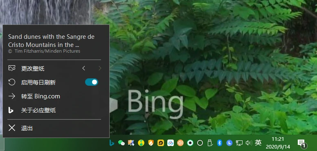Open the Bluetooth tray icon
Screen dimensions: 317x151
(220, 143)
